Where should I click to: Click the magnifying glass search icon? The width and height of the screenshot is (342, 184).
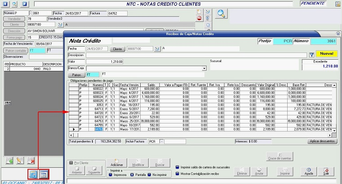coord(221,13)
